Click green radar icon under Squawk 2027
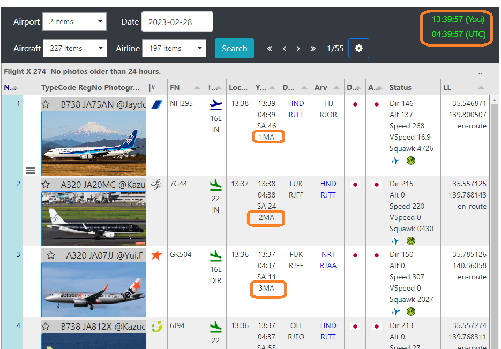The image size is (501, 349). click(411, 312)
